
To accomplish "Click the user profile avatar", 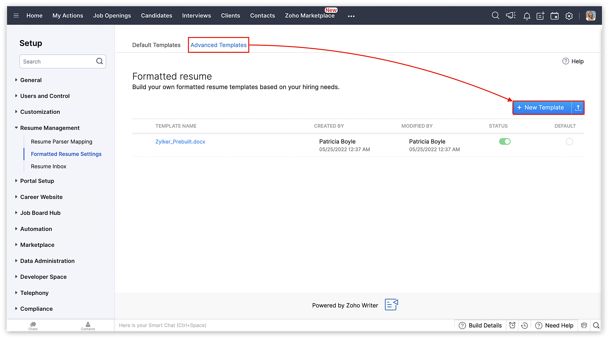I will [591, 16].
